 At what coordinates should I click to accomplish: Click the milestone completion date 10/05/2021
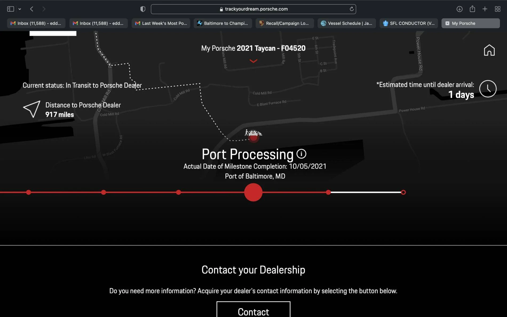[308, 166]
